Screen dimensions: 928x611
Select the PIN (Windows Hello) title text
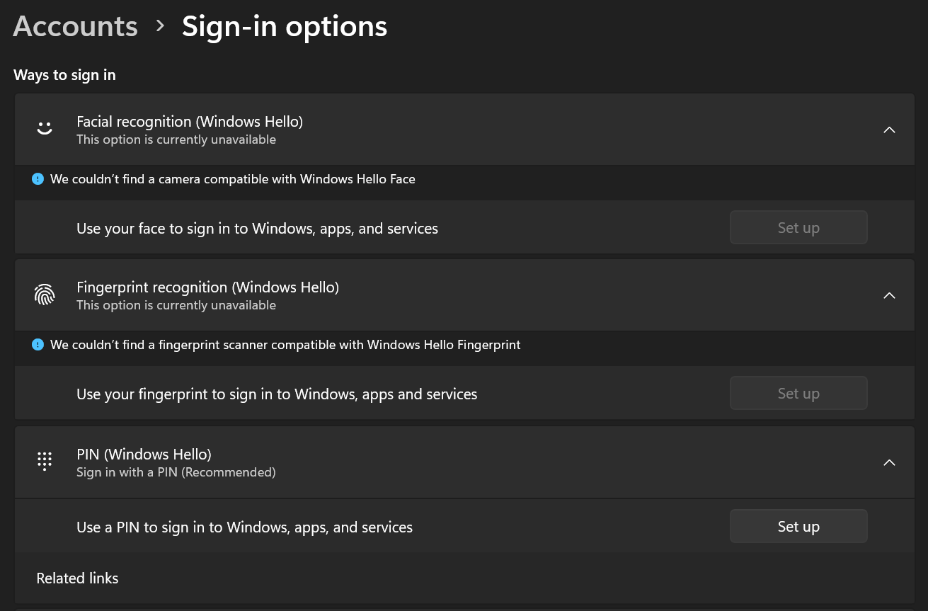point(144,455)
